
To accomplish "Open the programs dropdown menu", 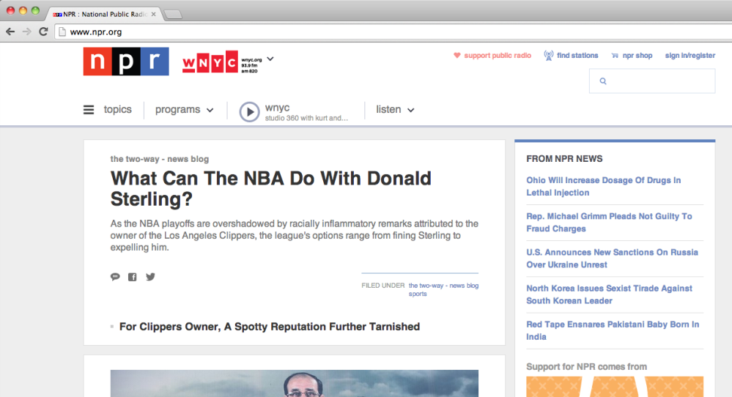I will 185,110.
